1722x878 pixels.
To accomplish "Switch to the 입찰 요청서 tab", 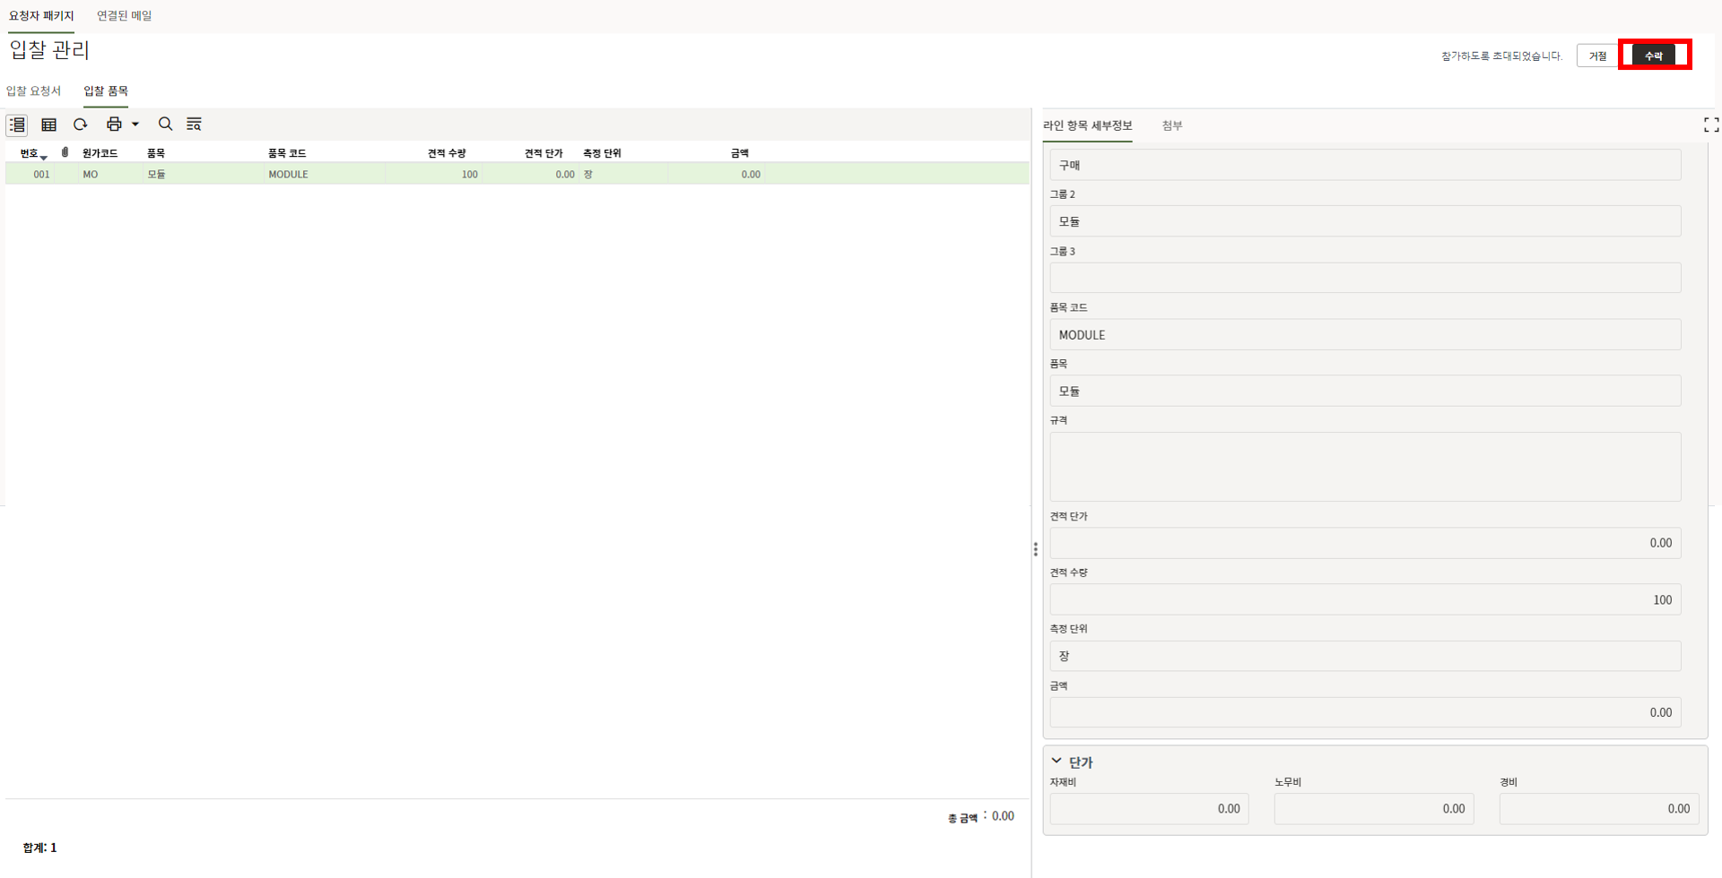I will click(x=34, y=91).
